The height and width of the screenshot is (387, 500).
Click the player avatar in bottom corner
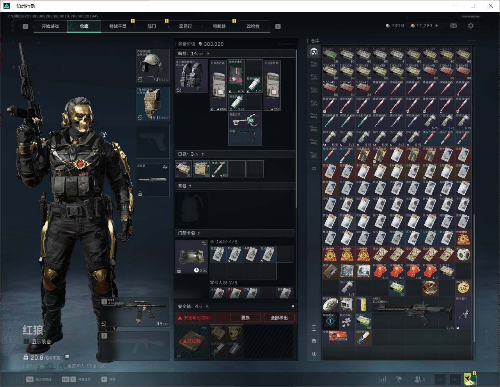click(470, 378)
